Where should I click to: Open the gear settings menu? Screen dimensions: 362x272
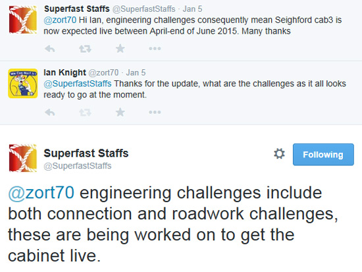(x=279, y=153)
